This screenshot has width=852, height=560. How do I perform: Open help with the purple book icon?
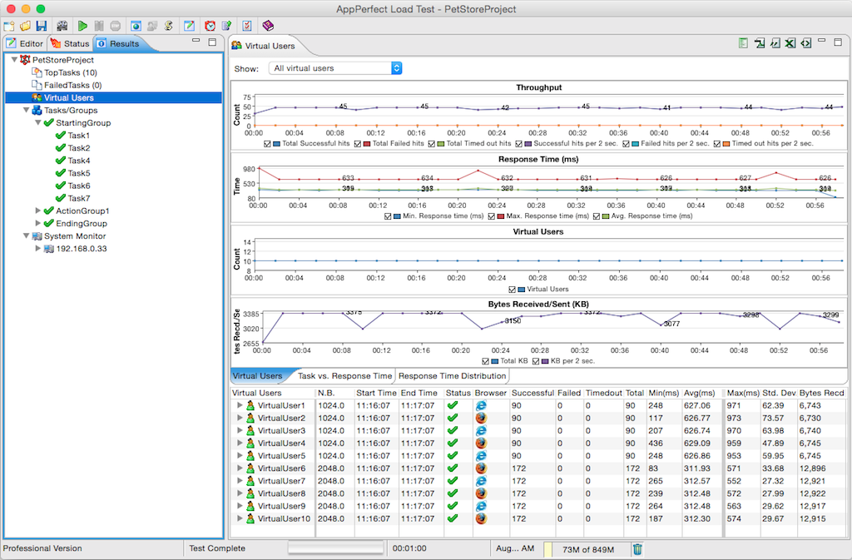(x=268, y=26)
